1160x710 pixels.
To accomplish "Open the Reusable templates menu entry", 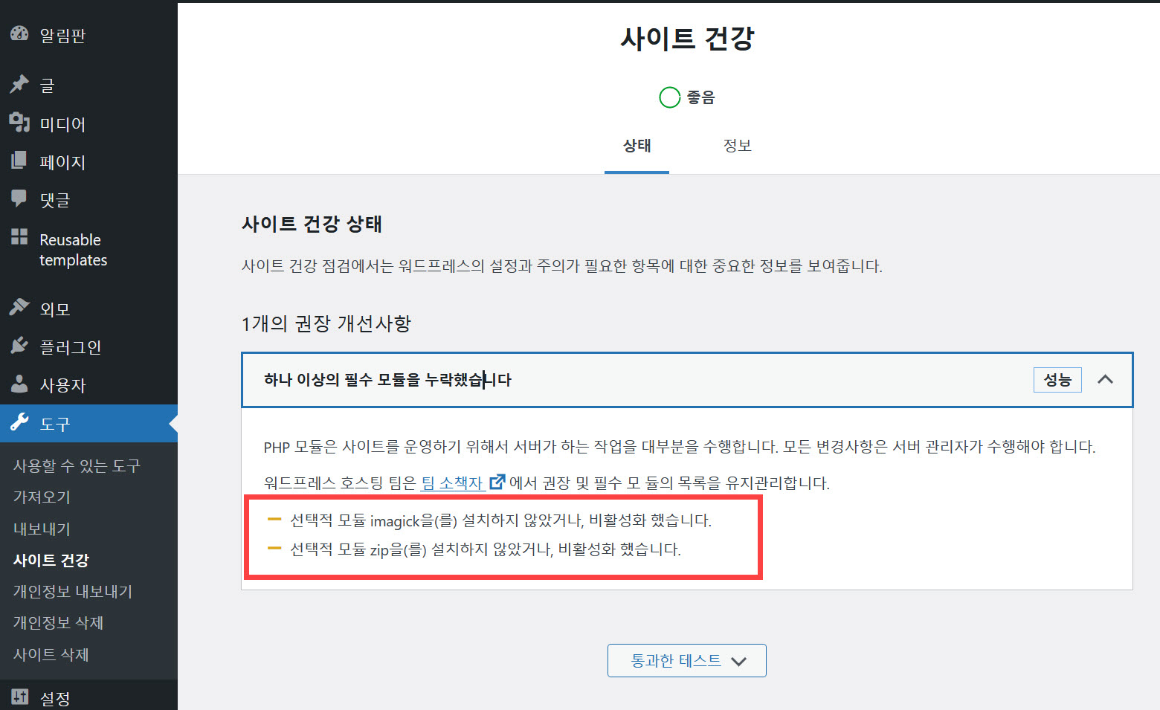I will tap(72, 249).
